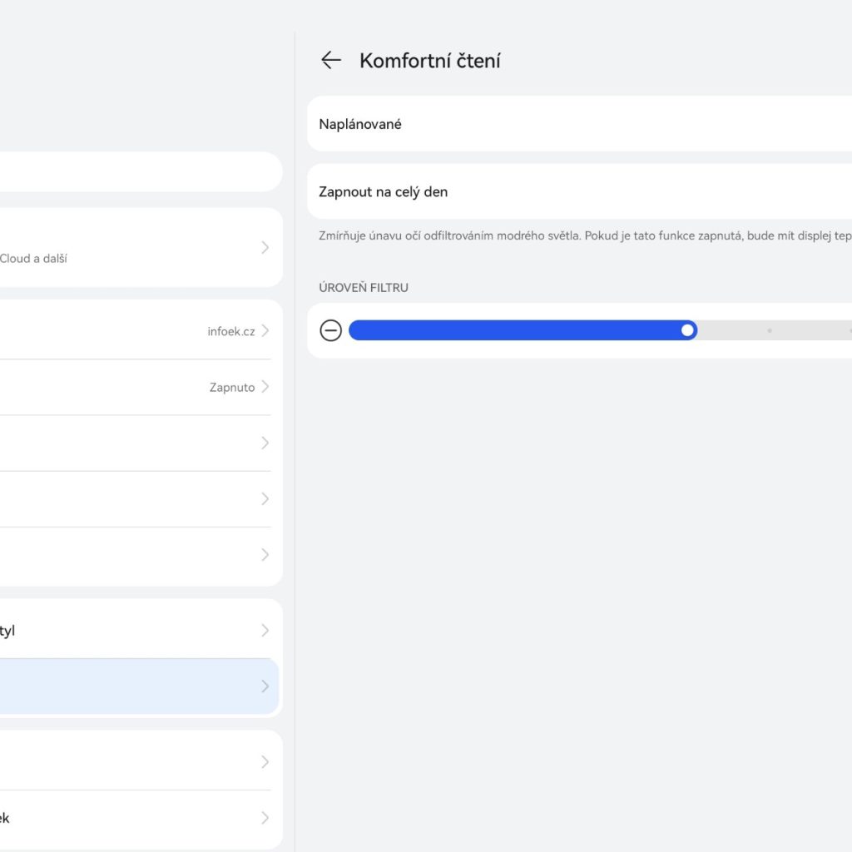
Task: Click the chevron next to infoek.cz
Action: [x=265, y=331]
